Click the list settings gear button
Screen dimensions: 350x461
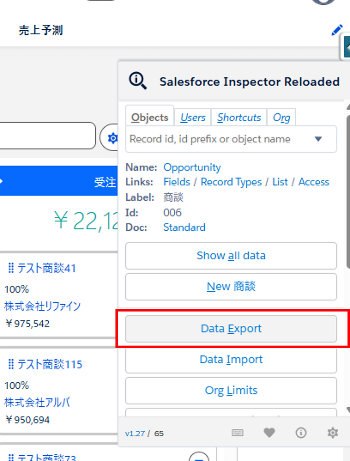click(x=112, y=138)
